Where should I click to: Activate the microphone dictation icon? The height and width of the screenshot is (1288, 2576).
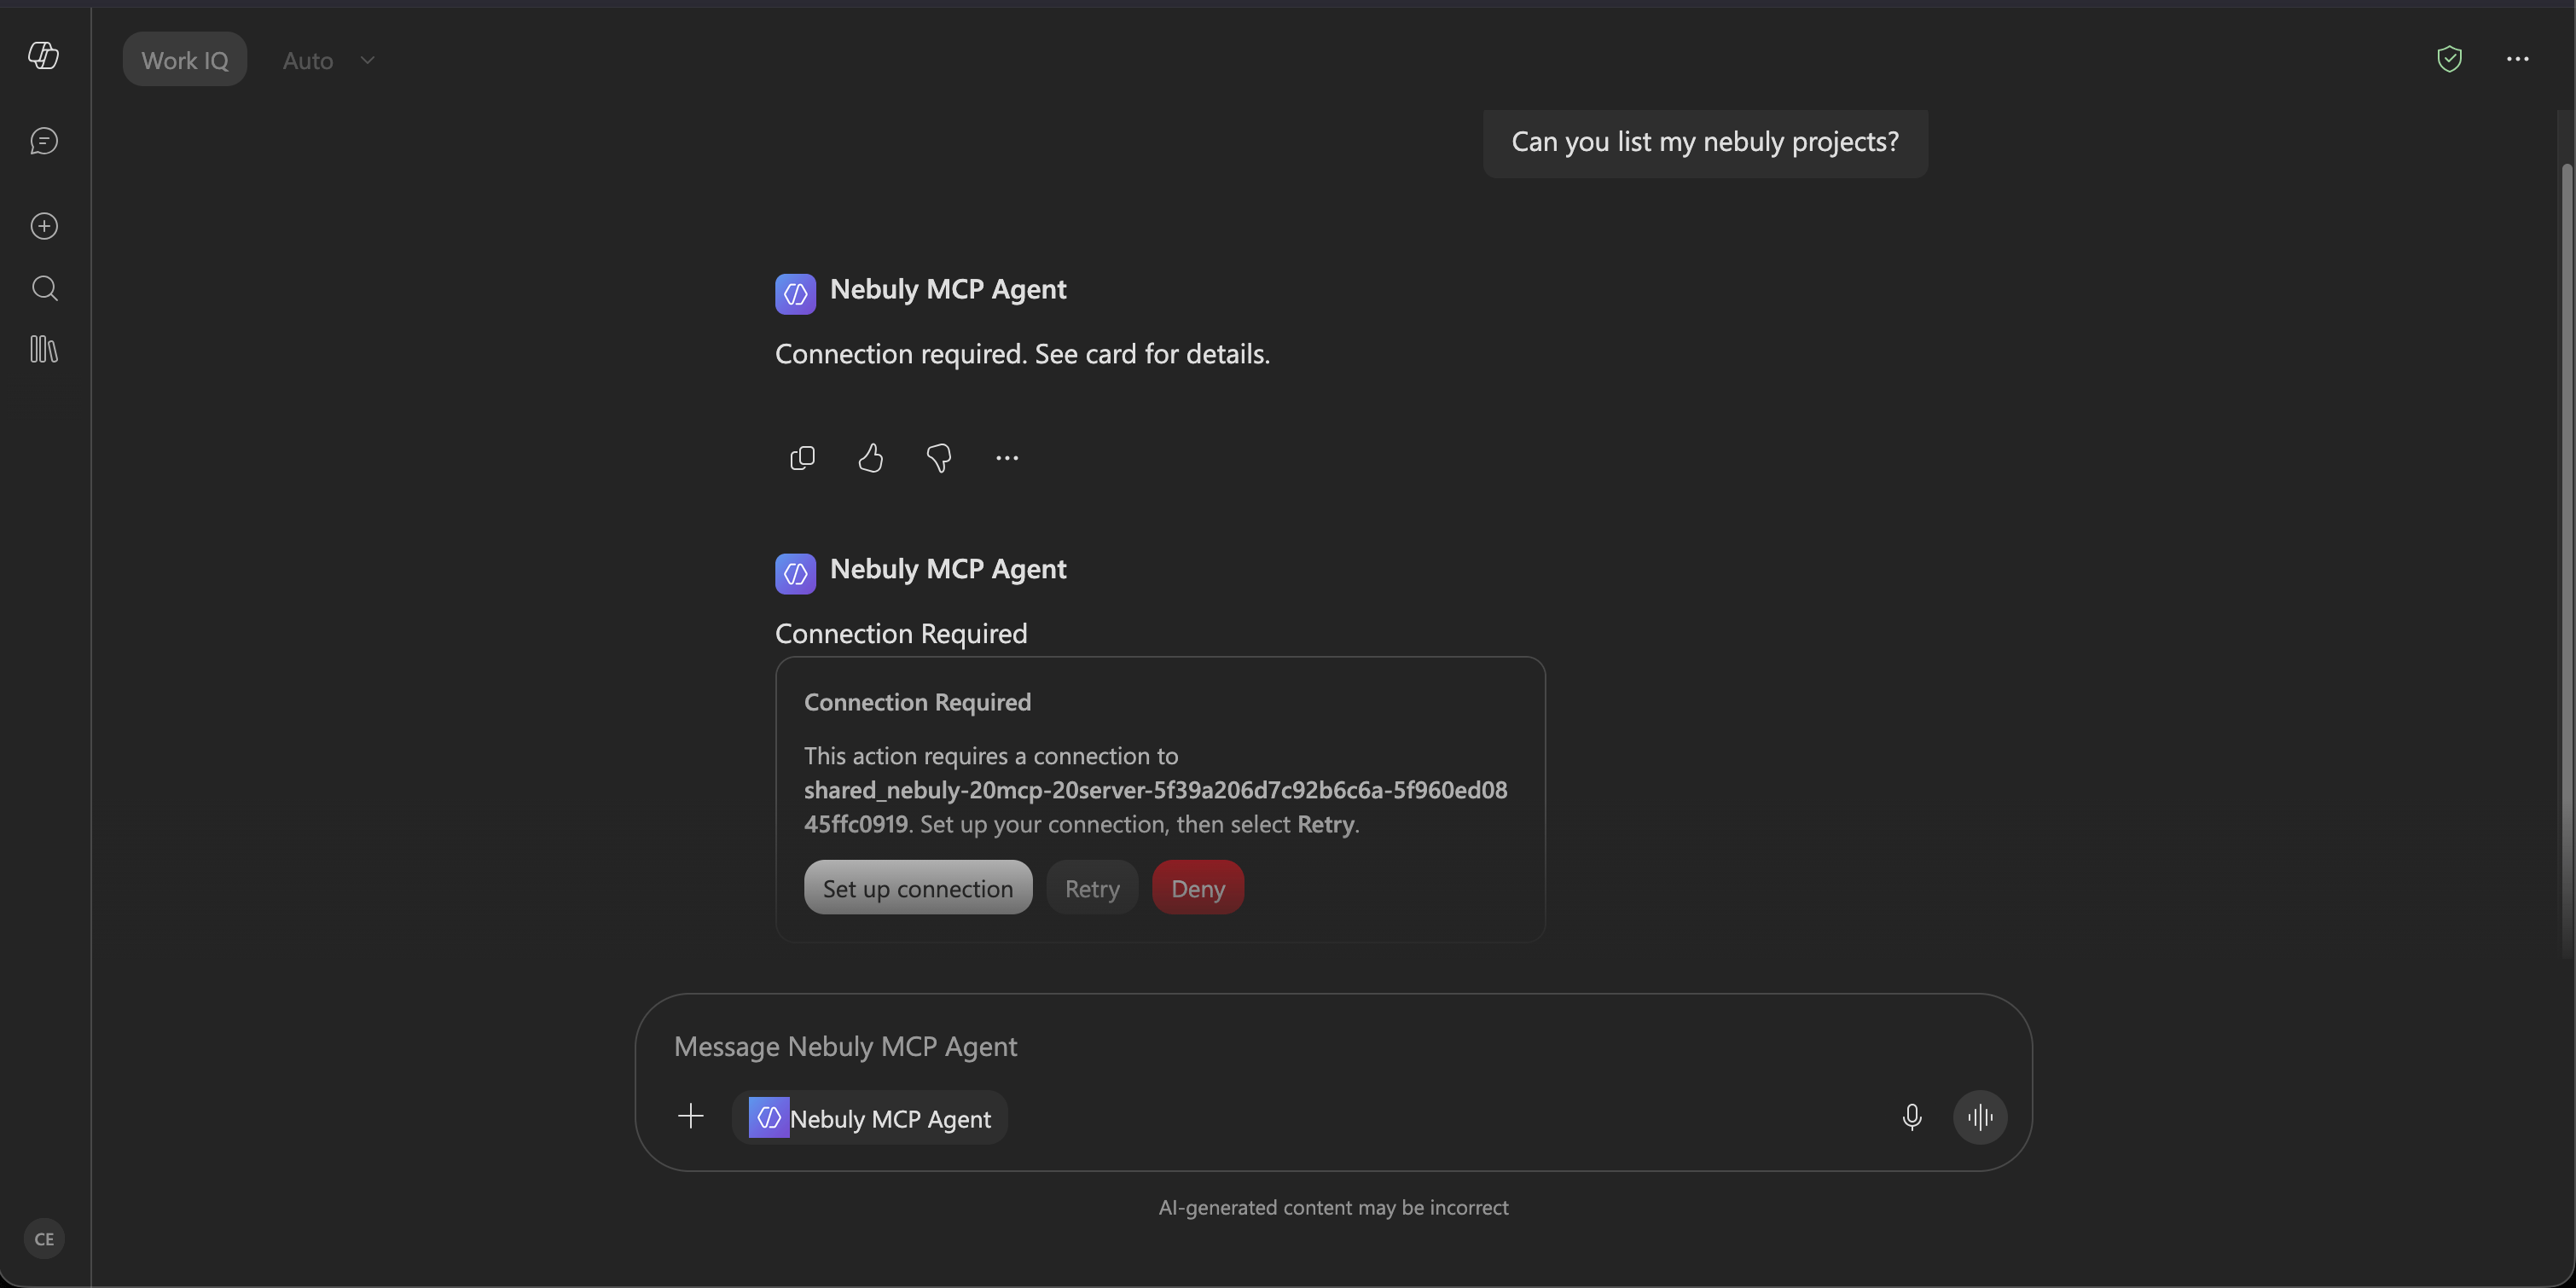point(1911,1117)
